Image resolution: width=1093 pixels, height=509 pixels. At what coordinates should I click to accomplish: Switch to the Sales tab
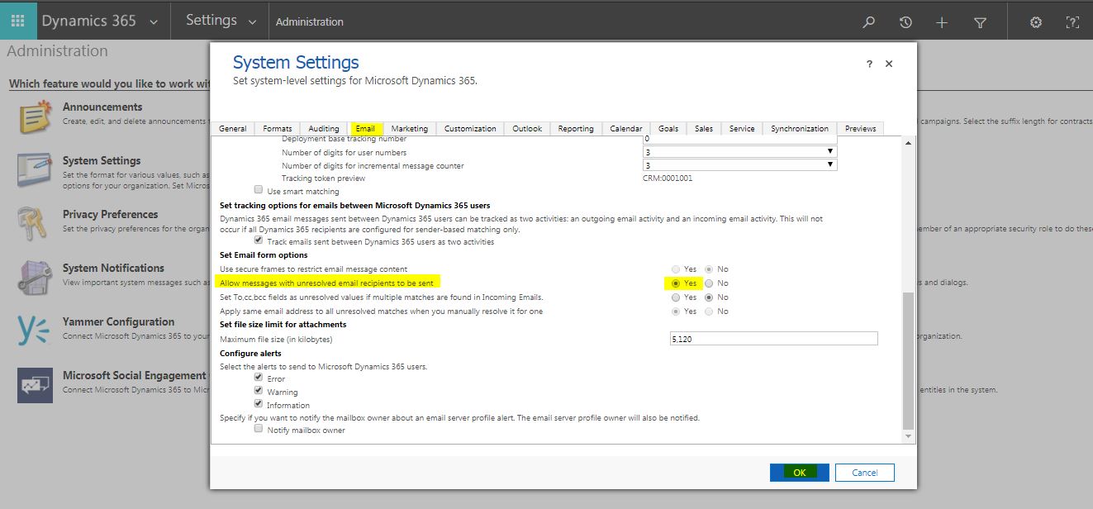click(x=704, y=128)
